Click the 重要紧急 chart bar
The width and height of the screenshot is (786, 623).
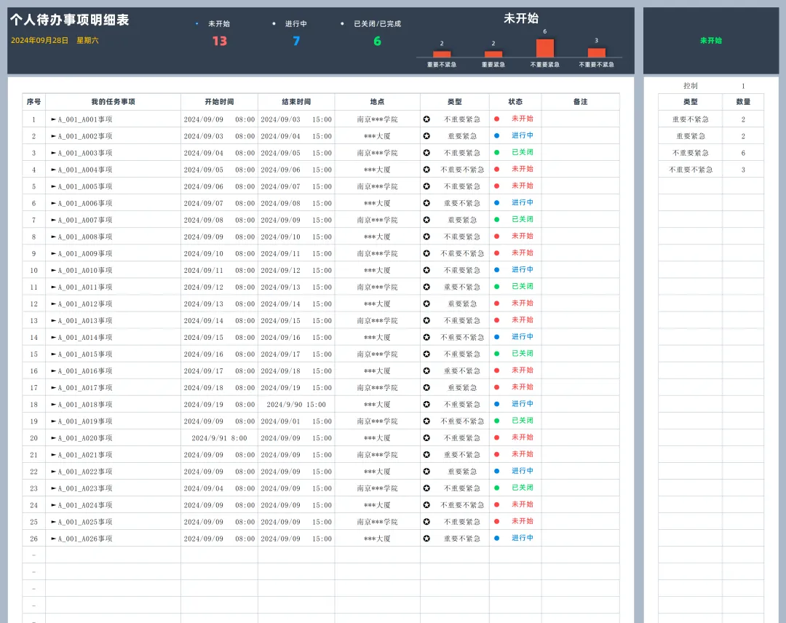[493, 54]
